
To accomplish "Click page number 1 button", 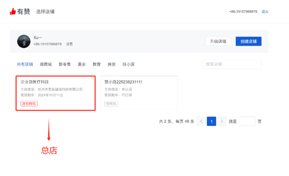I will tap(211, 121).
